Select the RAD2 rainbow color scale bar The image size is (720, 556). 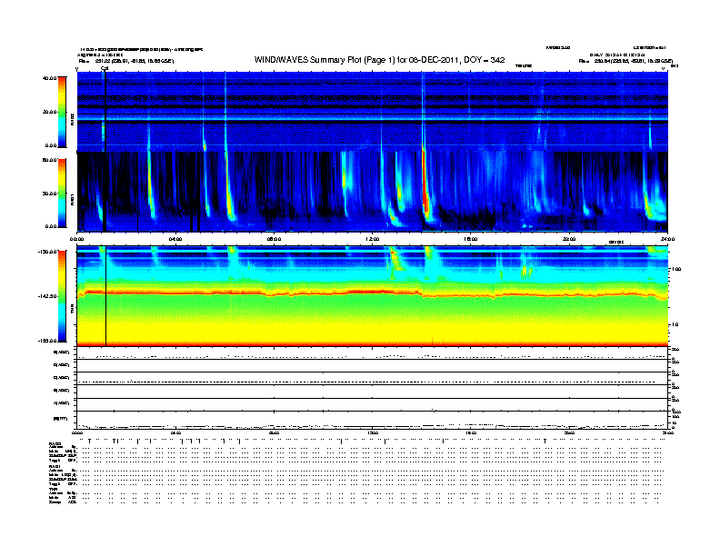(x=62, y=112)
